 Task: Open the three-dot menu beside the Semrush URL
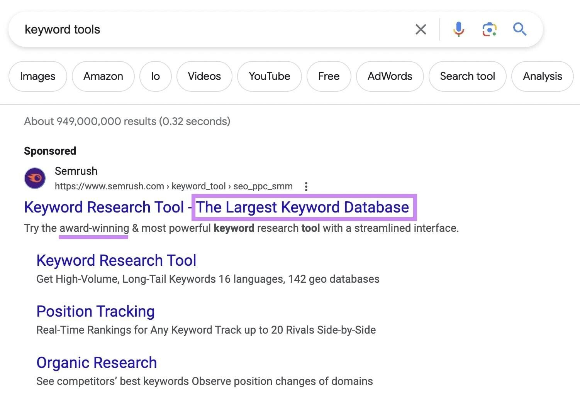(x=306, y=186)
